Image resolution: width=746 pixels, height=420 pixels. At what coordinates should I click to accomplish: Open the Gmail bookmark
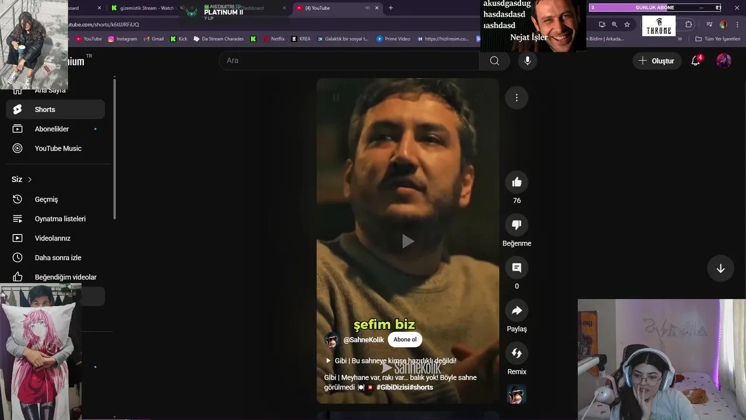point(154,39)
